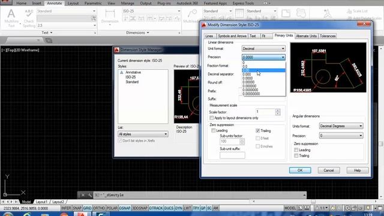Viewport: 384px width, 216px height.
Task: Open the AutoCAD application menu button
Action: tap(5, 2)
